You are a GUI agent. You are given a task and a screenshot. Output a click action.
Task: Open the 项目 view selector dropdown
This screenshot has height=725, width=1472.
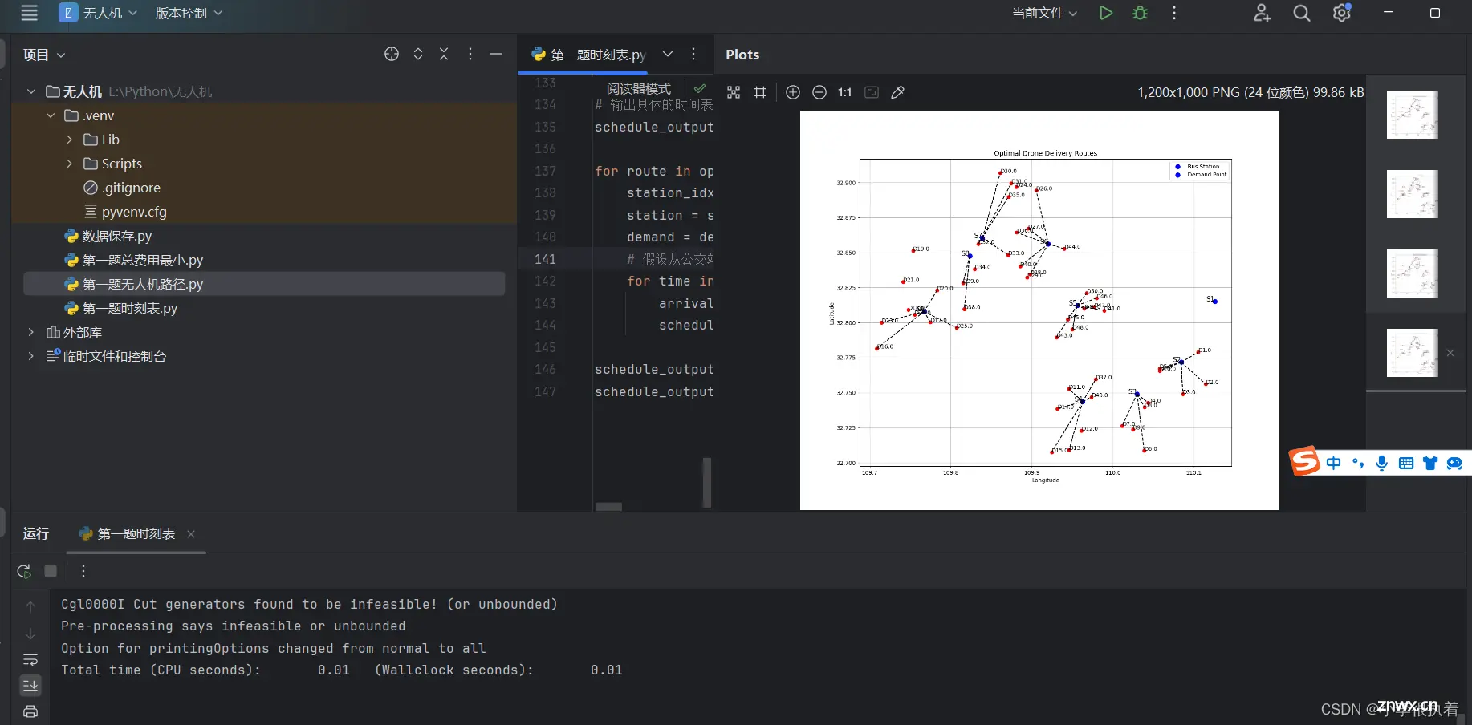pyautogui.click(x=44, y=55)
